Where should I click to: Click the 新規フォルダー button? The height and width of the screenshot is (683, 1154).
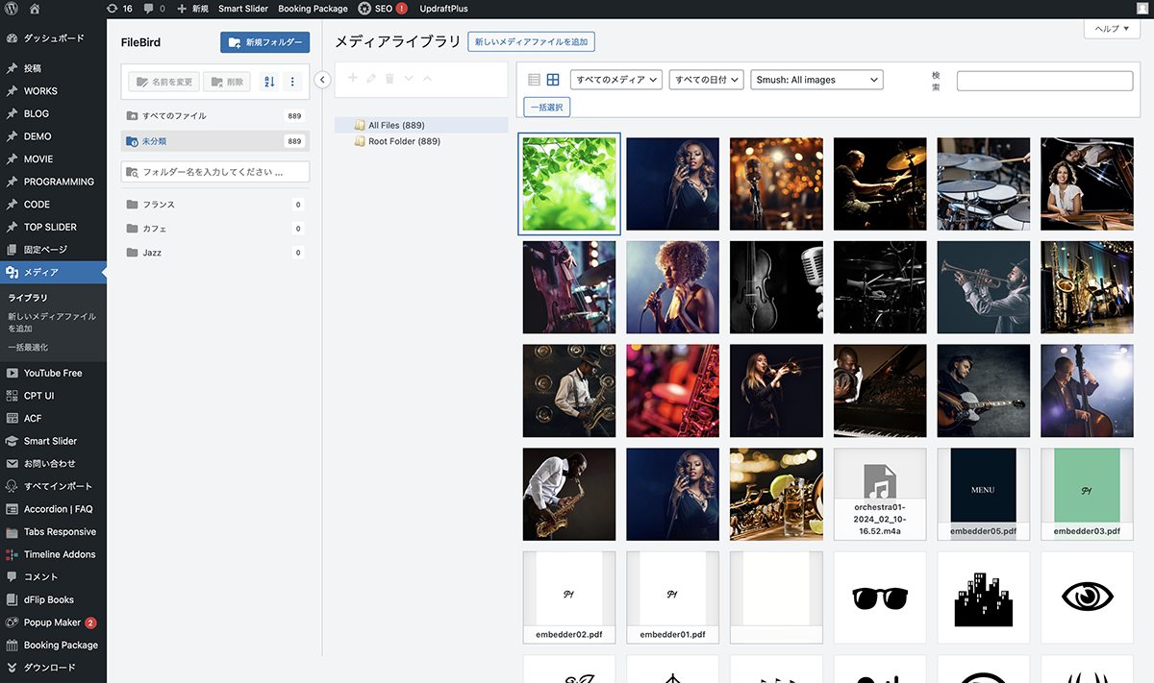pos(264,42)
